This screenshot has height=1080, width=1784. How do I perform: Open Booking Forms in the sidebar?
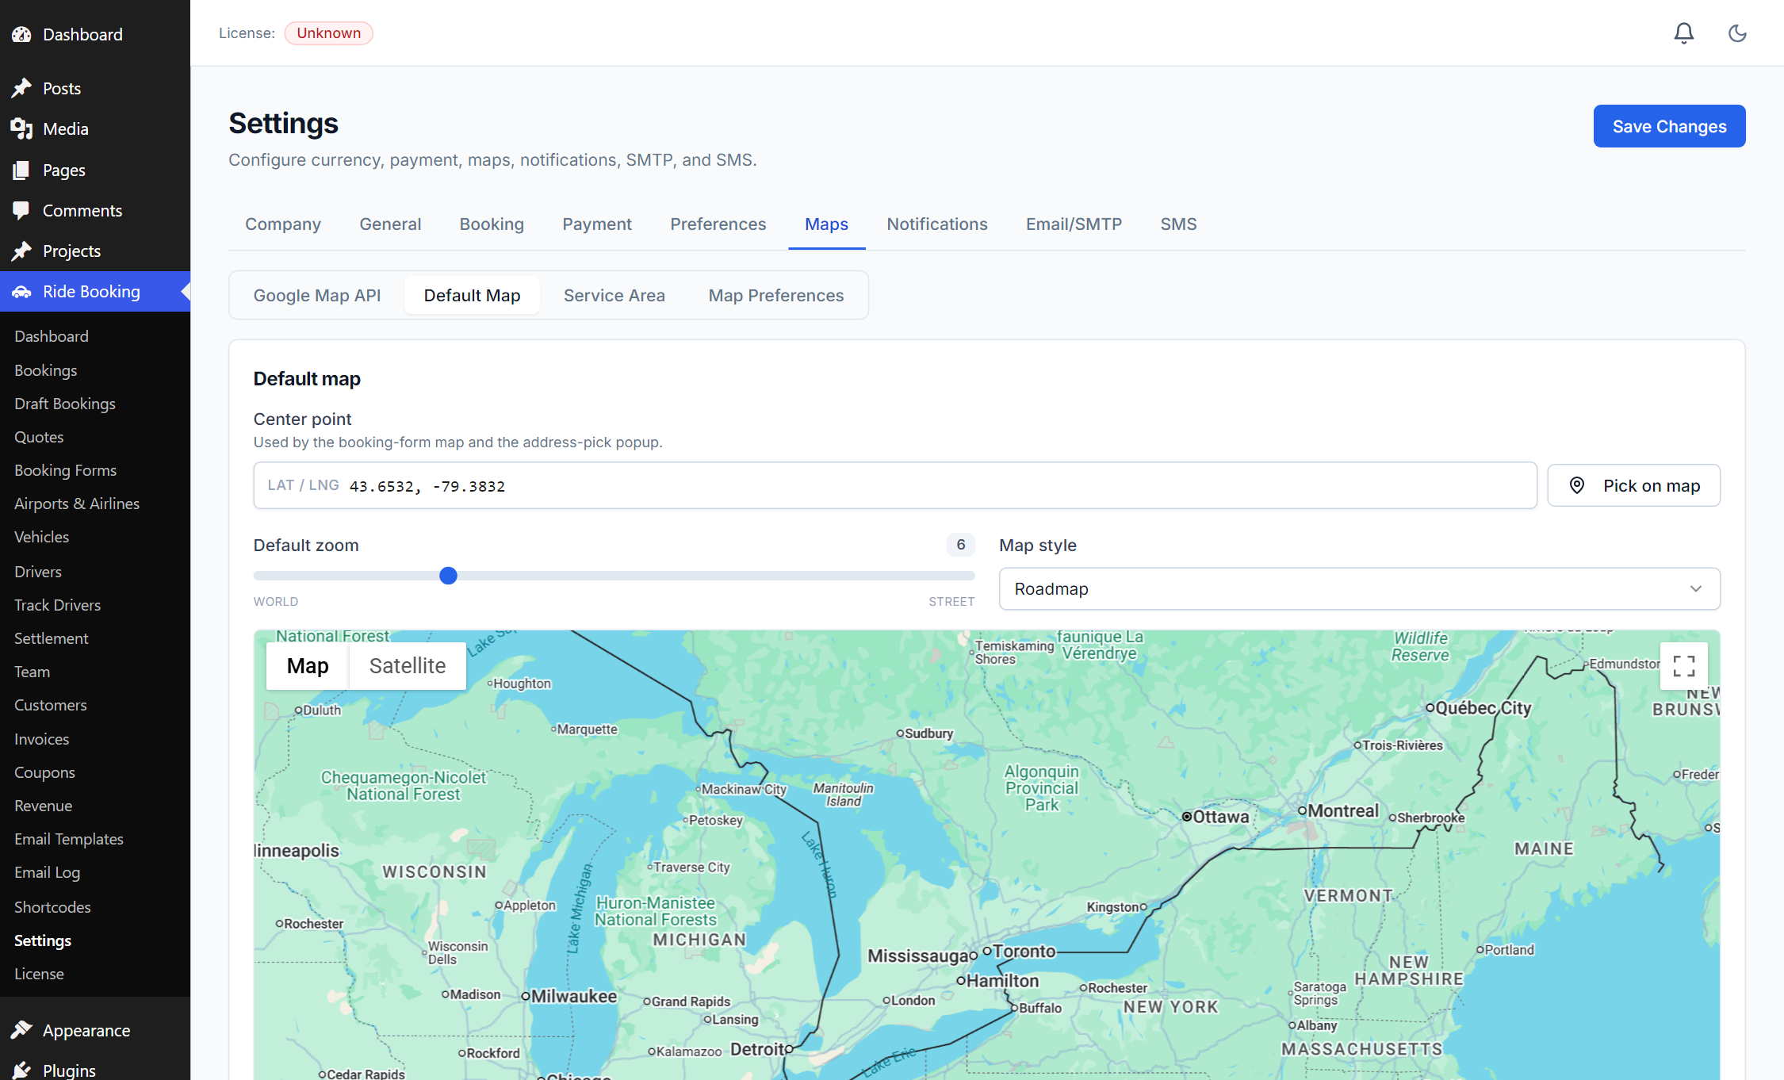[x=65, y=470]
